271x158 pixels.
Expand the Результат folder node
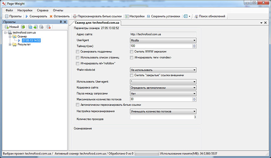click(x=10, y=45)
